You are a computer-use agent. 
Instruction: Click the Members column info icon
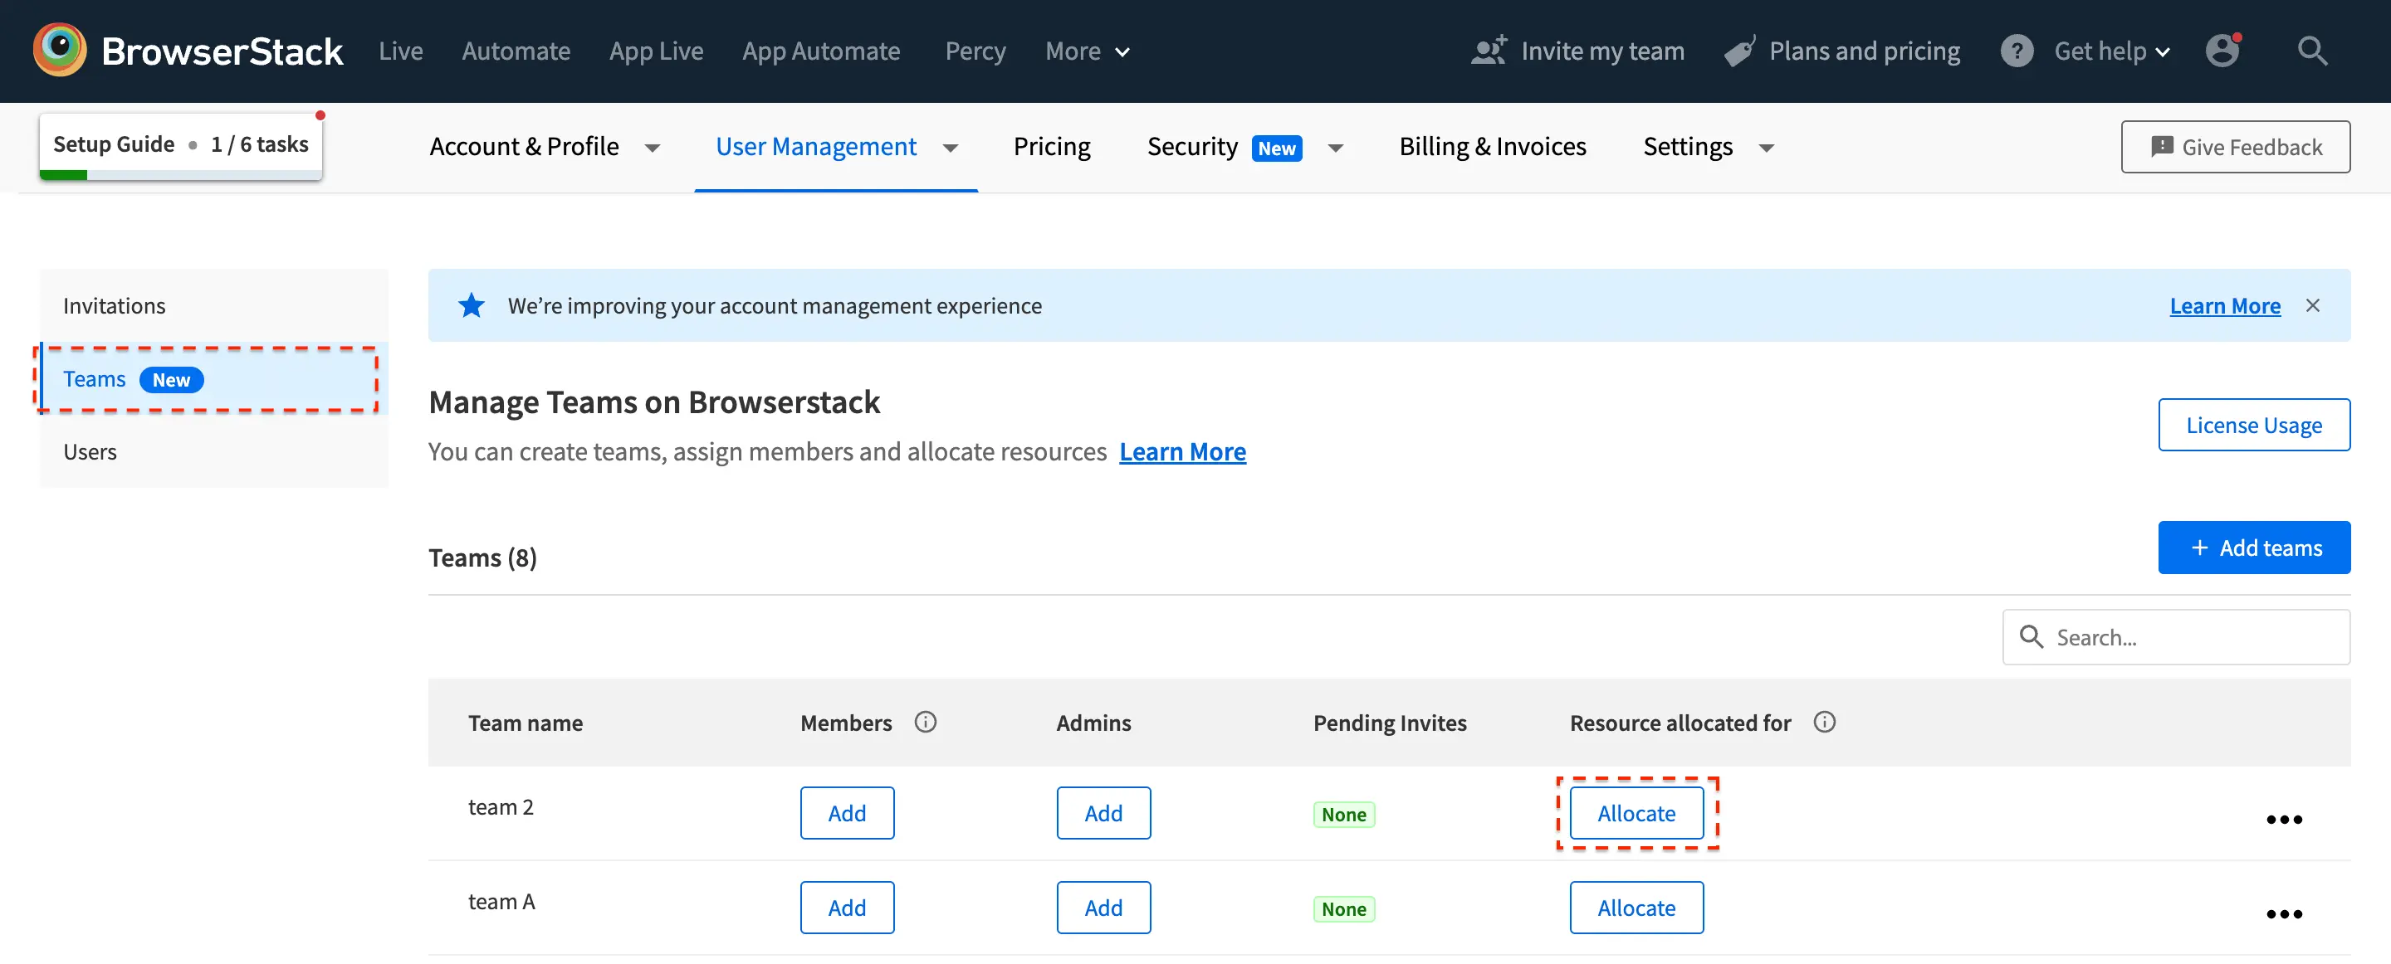point(926,722)
